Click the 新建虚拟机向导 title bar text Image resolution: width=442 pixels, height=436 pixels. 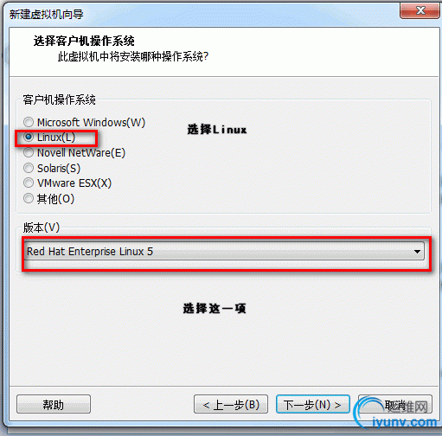pyautogui.click(x=46, y=14)
